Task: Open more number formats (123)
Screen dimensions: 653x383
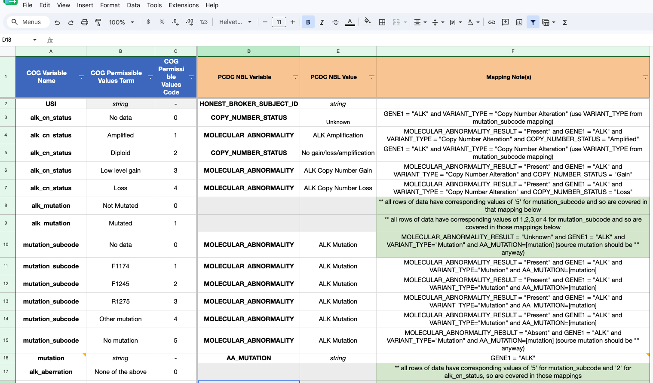Action: [x=204, y=22]
